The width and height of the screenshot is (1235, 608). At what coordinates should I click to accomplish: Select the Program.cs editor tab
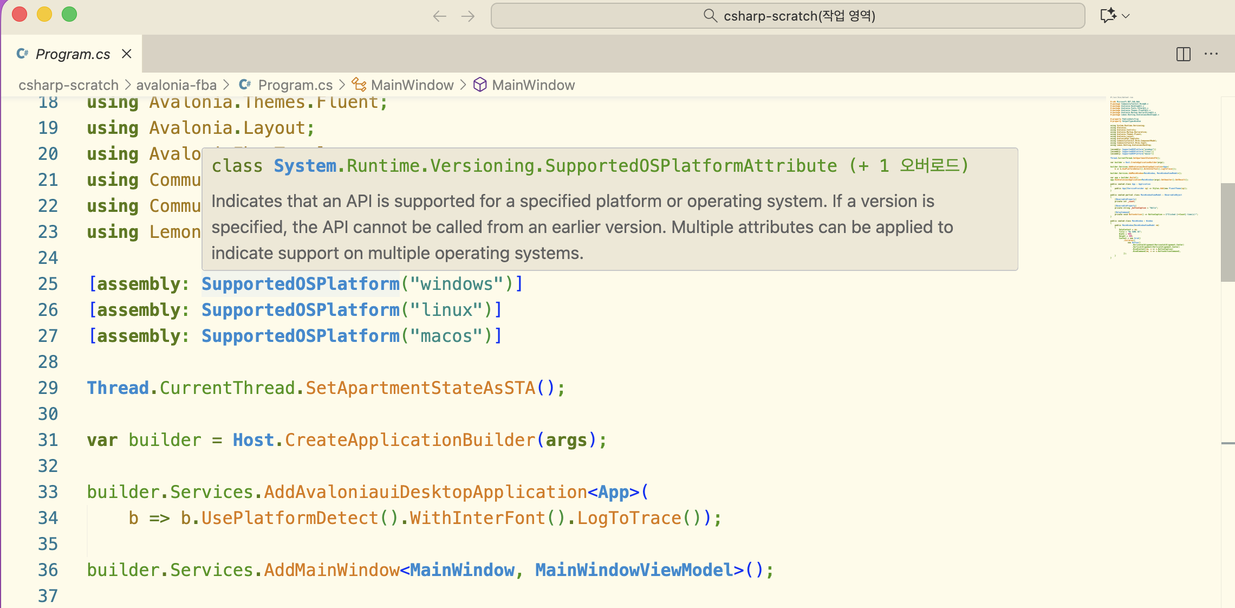(73, 54)
